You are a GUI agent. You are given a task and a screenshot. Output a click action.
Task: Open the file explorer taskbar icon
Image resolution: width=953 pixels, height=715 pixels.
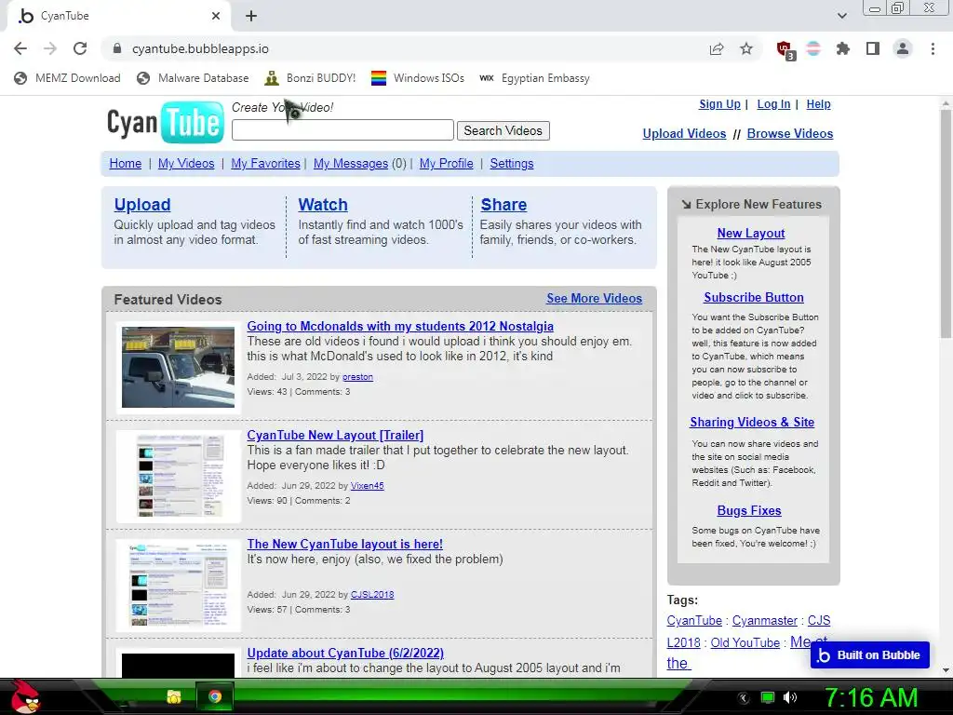174,696
